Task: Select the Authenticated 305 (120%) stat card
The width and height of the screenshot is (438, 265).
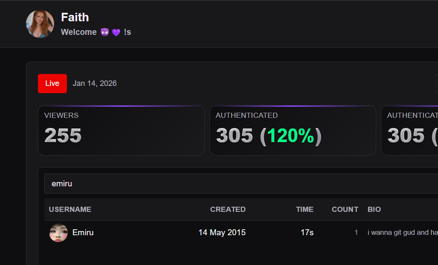Action: point(293,130)
